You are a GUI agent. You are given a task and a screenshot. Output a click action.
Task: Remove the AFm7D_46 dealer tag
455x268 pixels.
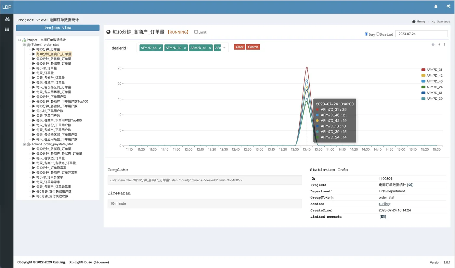tap(160, 48)
